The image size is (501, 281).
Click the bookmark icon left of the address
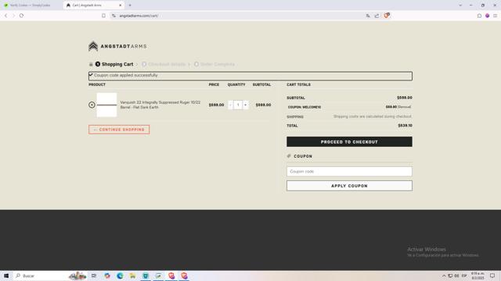[103, 16]
